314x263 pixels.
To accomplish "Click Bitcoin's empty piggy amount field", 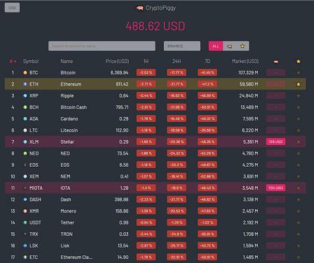I will click(x=275, y=73).
